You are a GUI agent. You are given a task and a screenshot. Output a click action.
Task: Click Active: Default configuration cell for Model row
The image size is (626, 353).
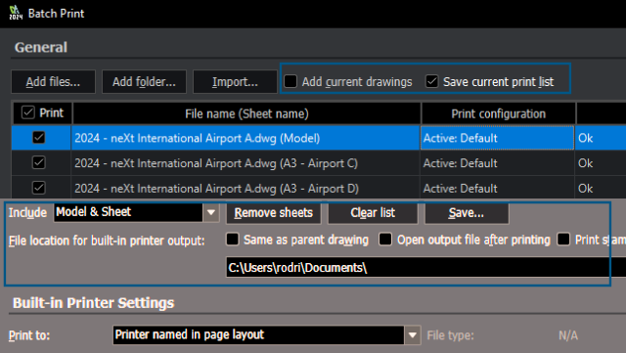[497, 138]
